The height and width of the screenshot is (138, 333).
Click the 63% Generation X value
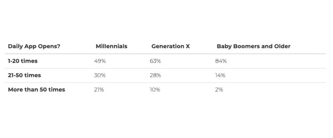point(155,61)
